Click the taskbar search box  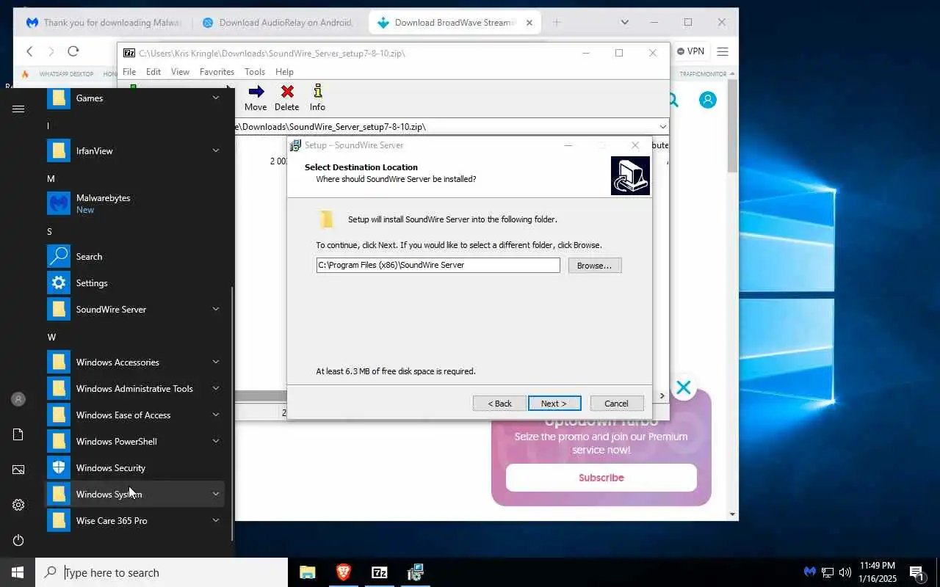pos(162,572)
